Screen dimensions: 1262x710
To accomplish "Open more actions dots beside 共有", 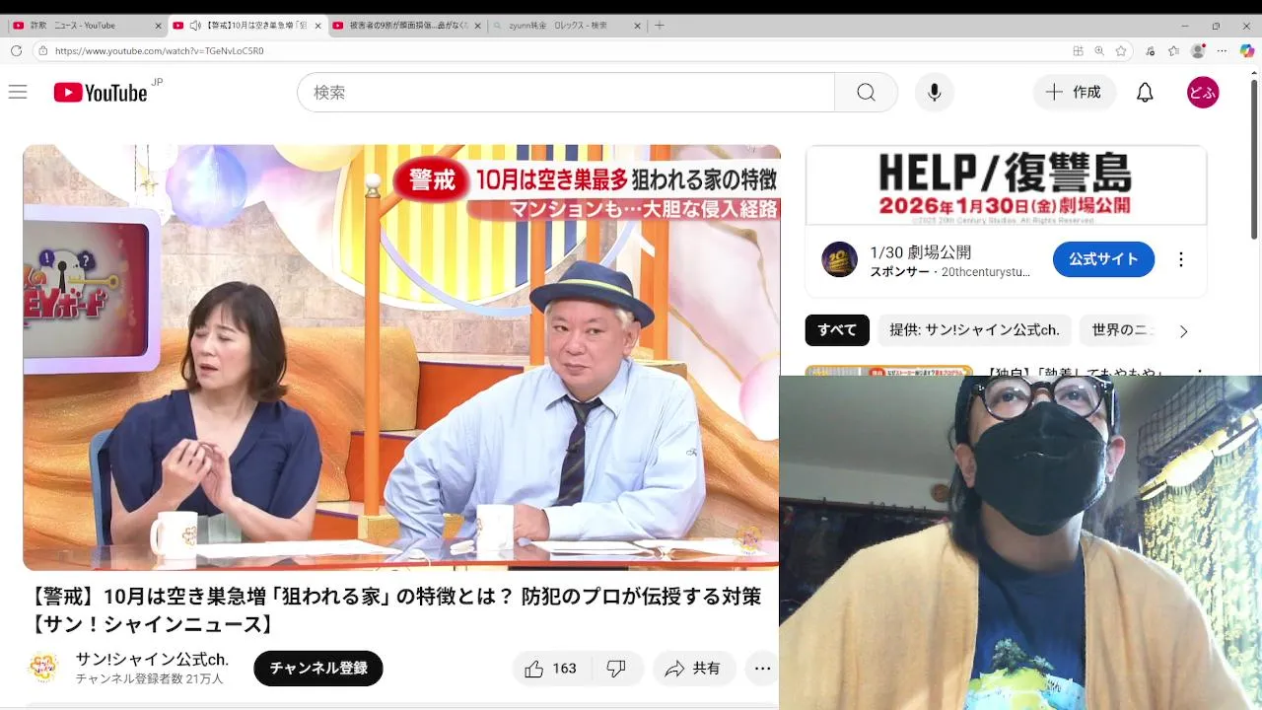I will [x=762, y=669].
